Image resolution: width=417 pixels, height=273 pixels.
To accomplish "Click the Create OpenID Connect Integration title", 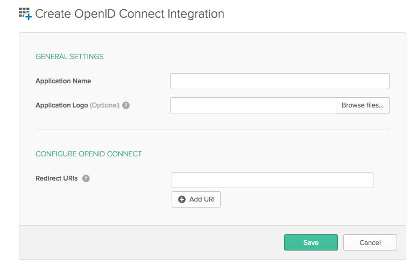I will [x=130, y=13].
